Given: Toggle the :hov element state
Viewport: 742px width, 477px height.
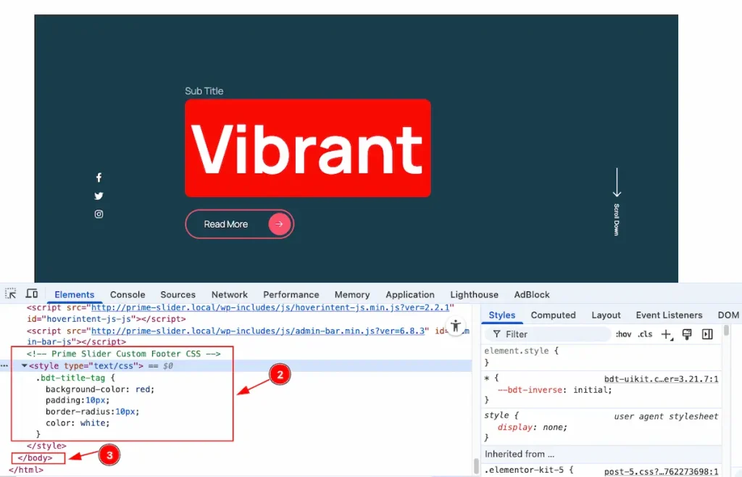Looking at the screenshot, I should click(623, 334).
